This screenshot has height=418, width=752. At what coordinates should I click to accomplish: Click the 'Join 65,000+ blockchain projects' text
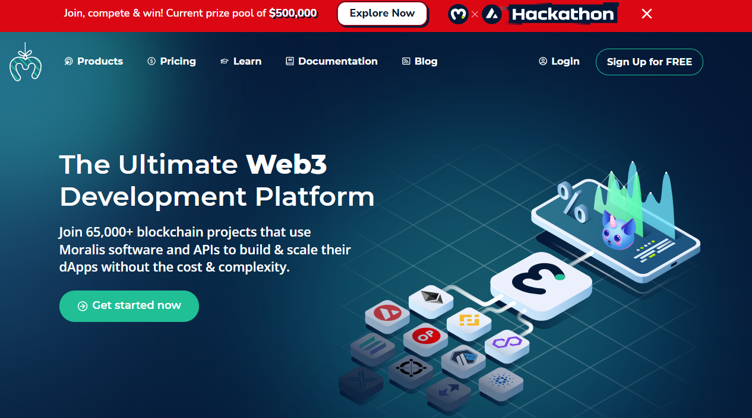[185, 232]
